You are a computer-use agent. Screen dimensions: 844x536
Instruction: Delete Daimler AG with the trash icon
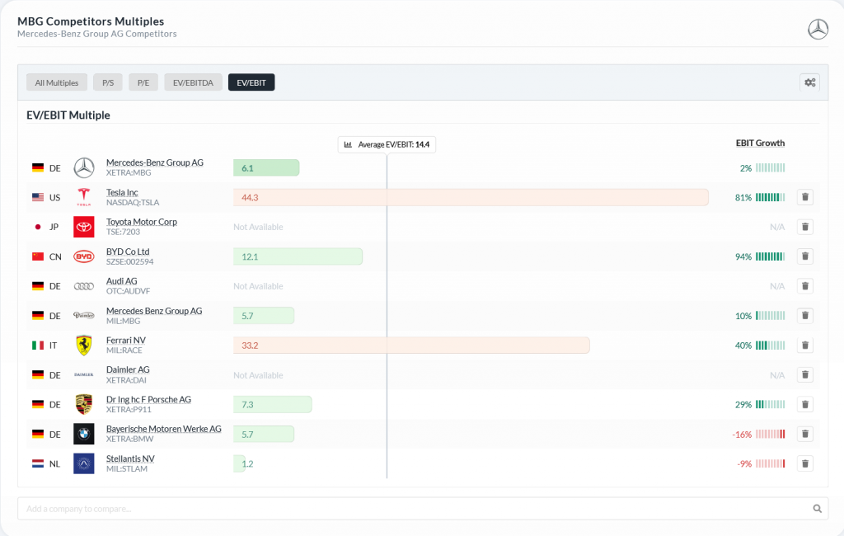(x=805, y=375)
